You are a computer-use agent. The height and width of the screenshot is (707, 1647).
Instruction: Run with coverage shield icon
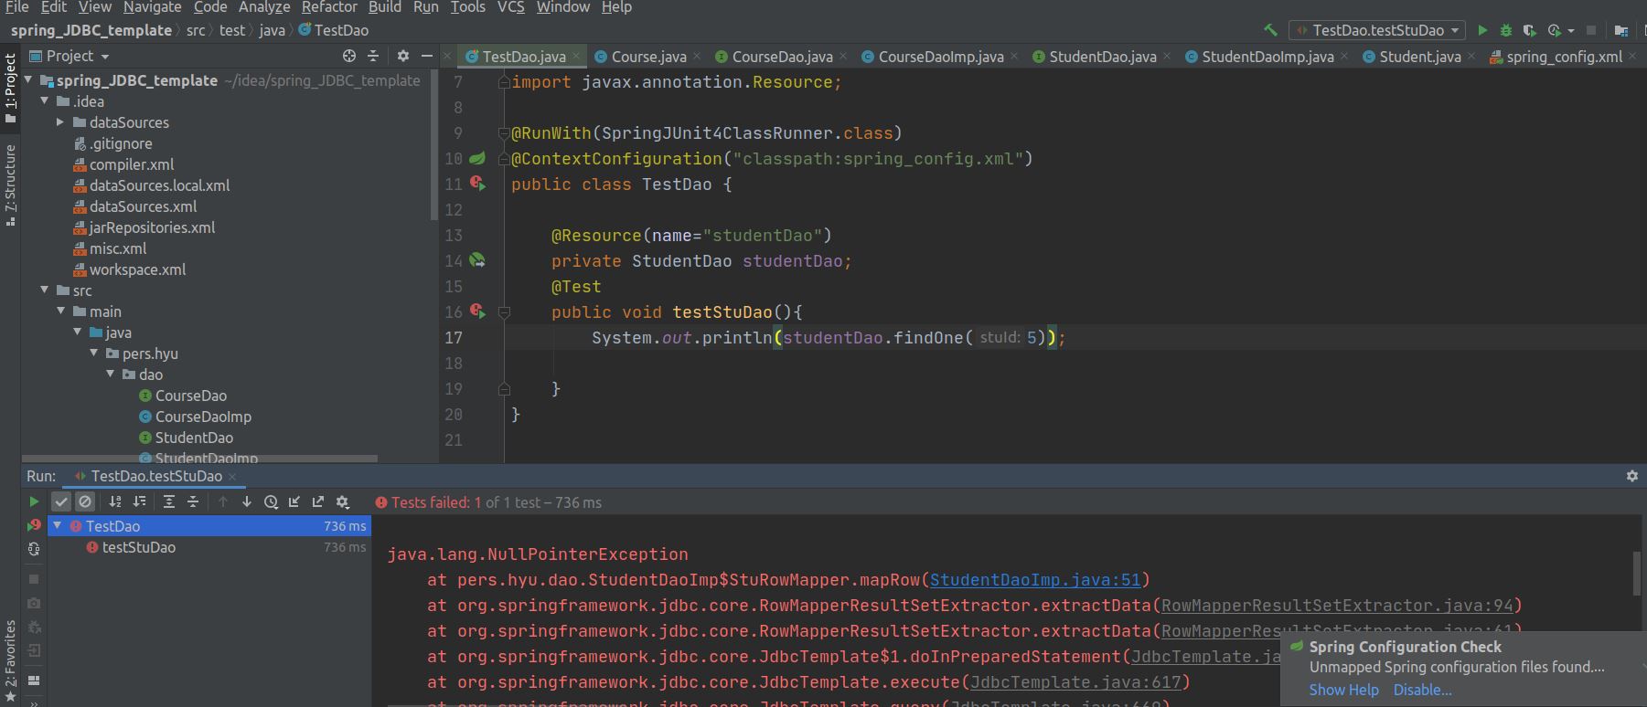click(1529, 30)
